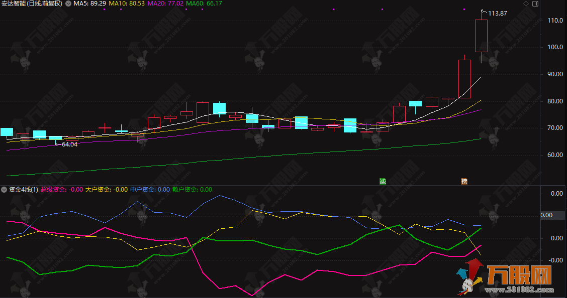The width and height of the screenshot is (567, 298).
Task: Click the 持 event marker near the candles
Action: click(x=464, y=181)
